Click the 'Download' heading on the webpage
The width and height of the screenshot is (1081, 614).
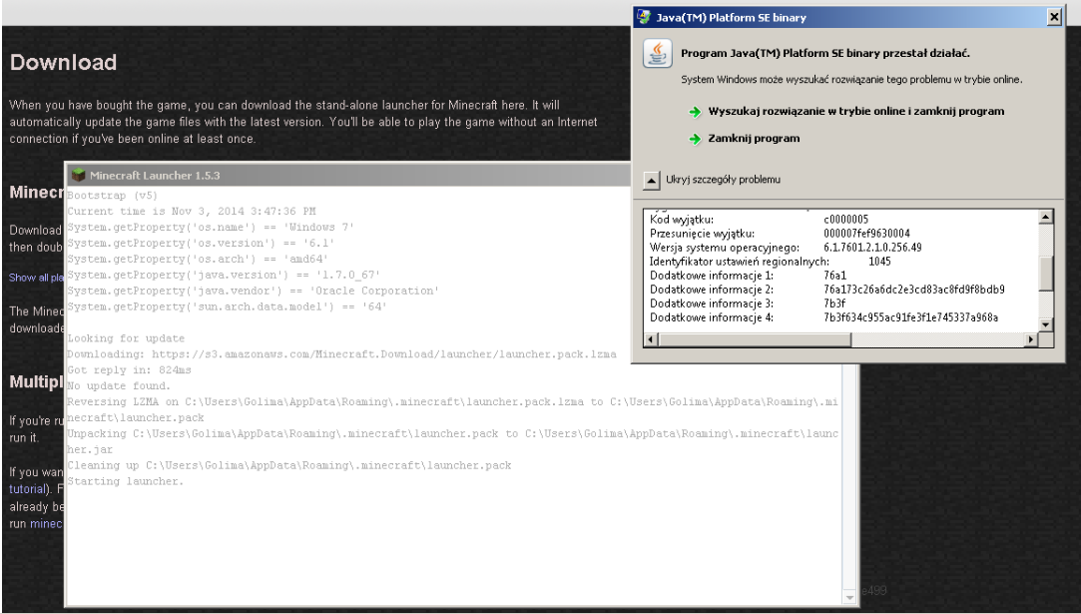point(64,62)
